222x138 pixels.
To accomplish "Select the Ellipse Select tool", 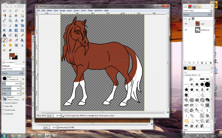I will (10, 11).
